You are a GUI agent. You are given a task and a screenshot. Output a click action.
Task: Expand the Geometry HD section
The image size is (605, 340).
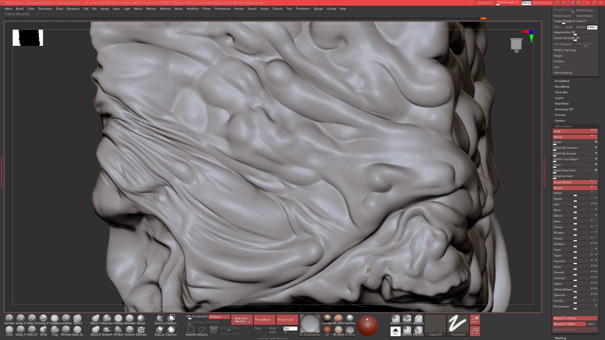tap(564, 109)
